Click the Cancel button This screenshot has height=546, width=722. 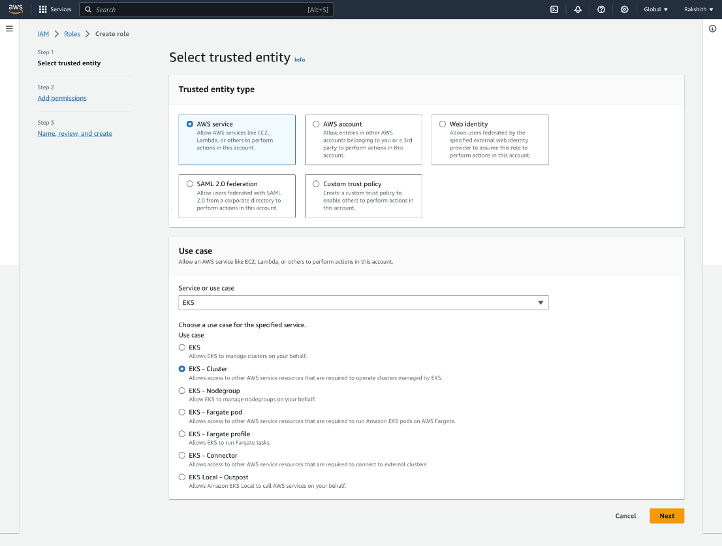coord(625,516)
